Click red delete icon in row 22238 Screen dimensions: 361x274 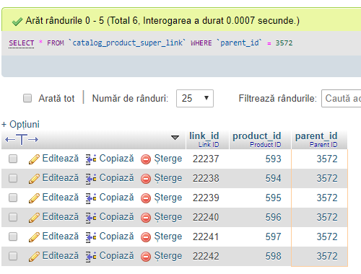(146, 179)
